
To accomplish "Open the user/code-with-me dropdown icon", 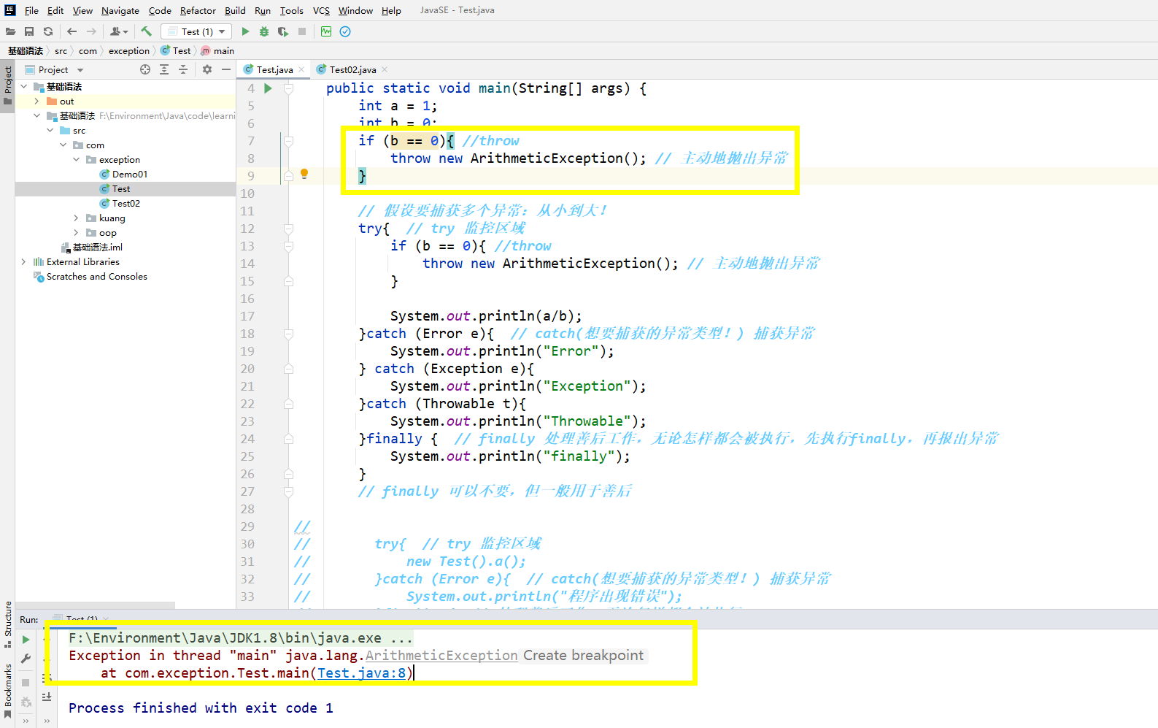I will click(119, 31).
